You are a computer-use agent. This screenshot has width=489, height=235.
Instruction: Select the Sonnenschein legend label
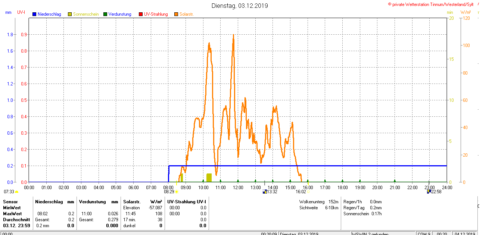pyautogui.click(x=86, y=14)
